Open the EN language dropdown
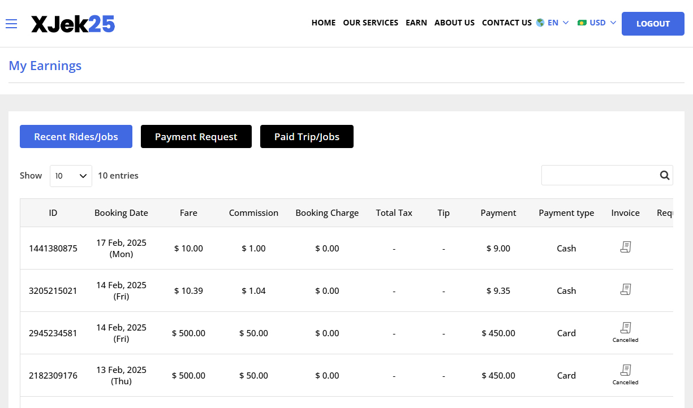Screen dimensions: 693x408 click(553, 23)
